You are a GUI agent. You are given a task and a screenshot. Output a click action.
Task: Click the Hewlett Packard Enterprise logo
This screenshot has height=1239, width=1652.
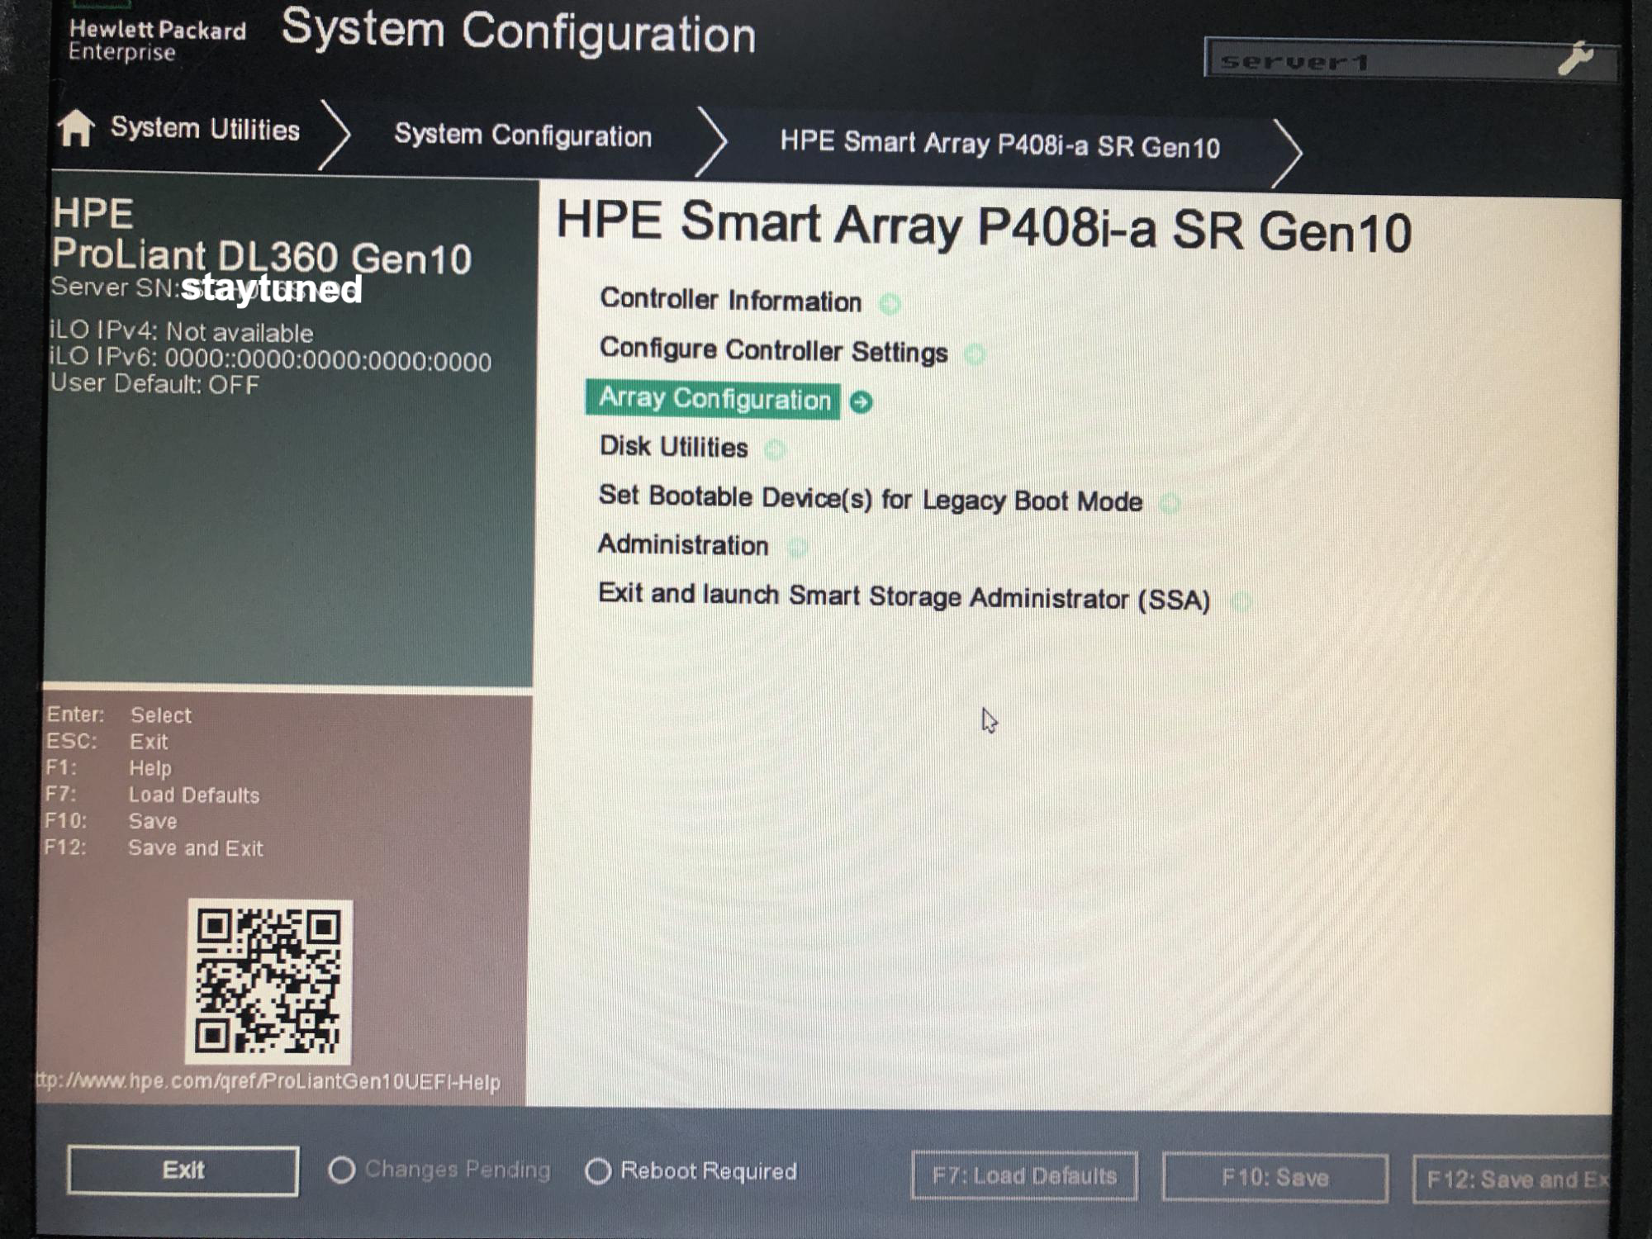[157, 40]
